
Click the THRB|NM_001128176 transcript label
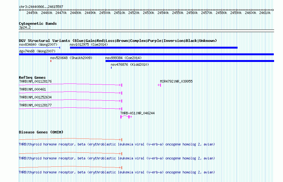pos(35,81)
